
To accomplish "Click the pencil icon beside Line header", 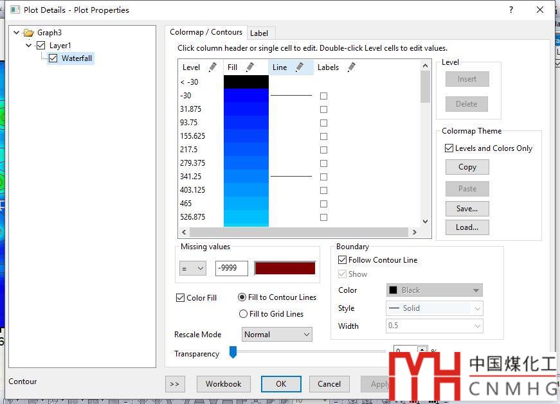I will click(x=300, y=67).
